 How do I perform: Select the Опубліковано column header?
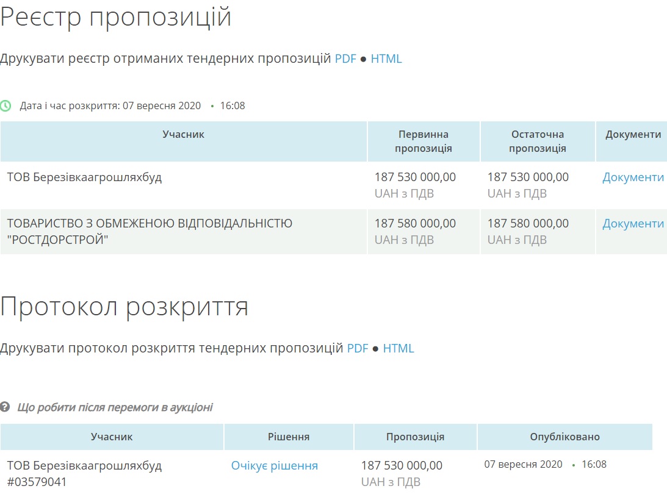point(564,437)
